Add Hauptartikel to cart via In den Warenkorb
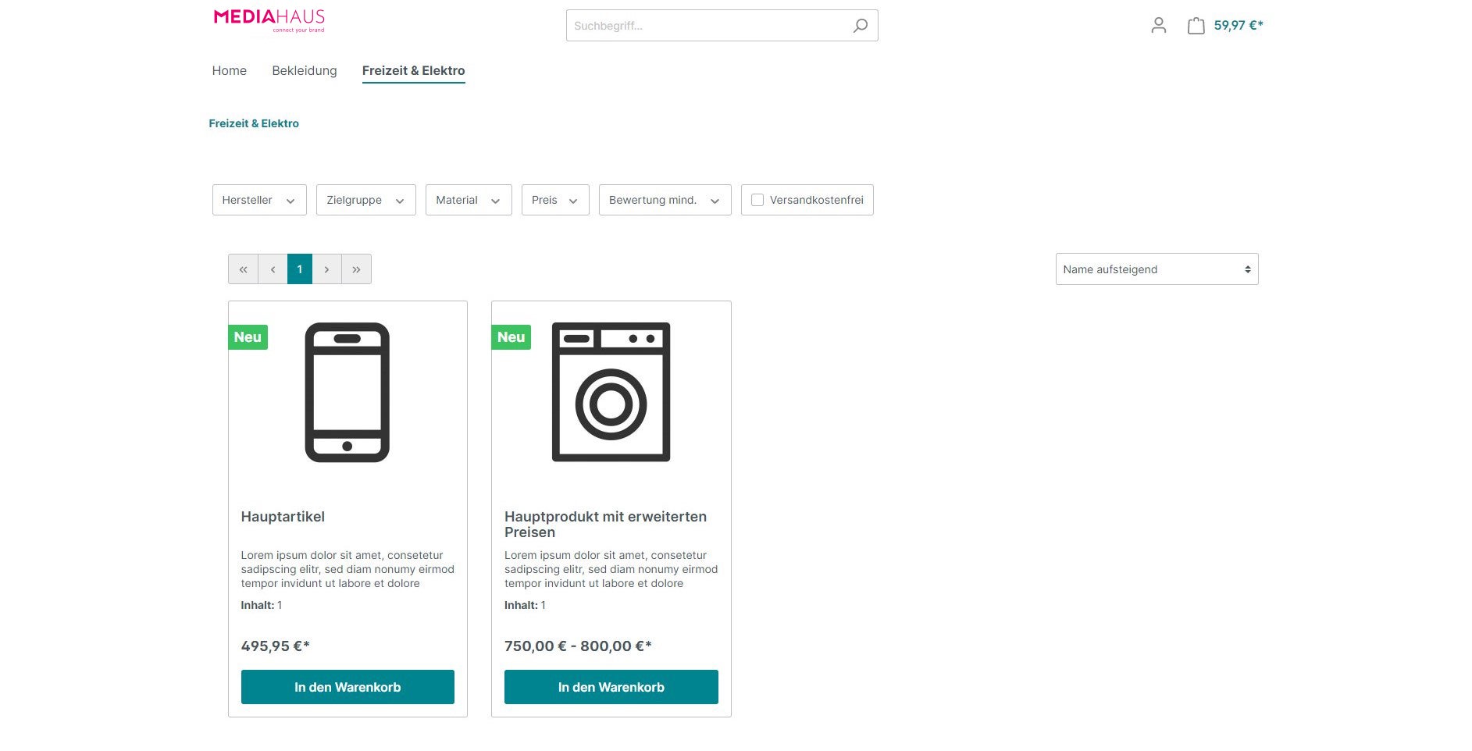Image resolution: width=1472 pixels, height=751 pixels. coord(348,687)
